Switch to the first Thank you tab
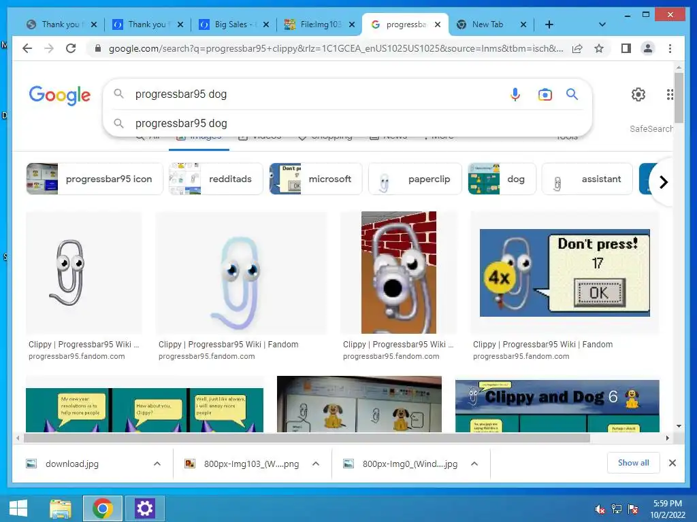697x522 pixels. click(x=61, y=24)
